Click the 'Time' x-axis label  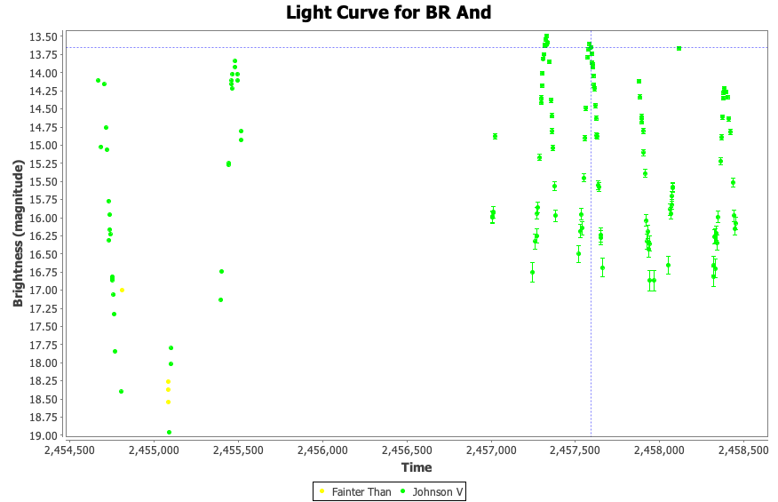coord(417,467)
